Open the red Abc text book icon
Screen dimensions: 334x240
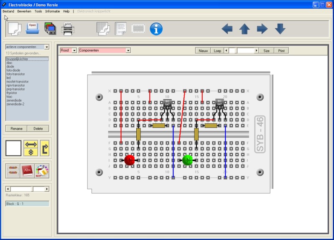[27, 171]
